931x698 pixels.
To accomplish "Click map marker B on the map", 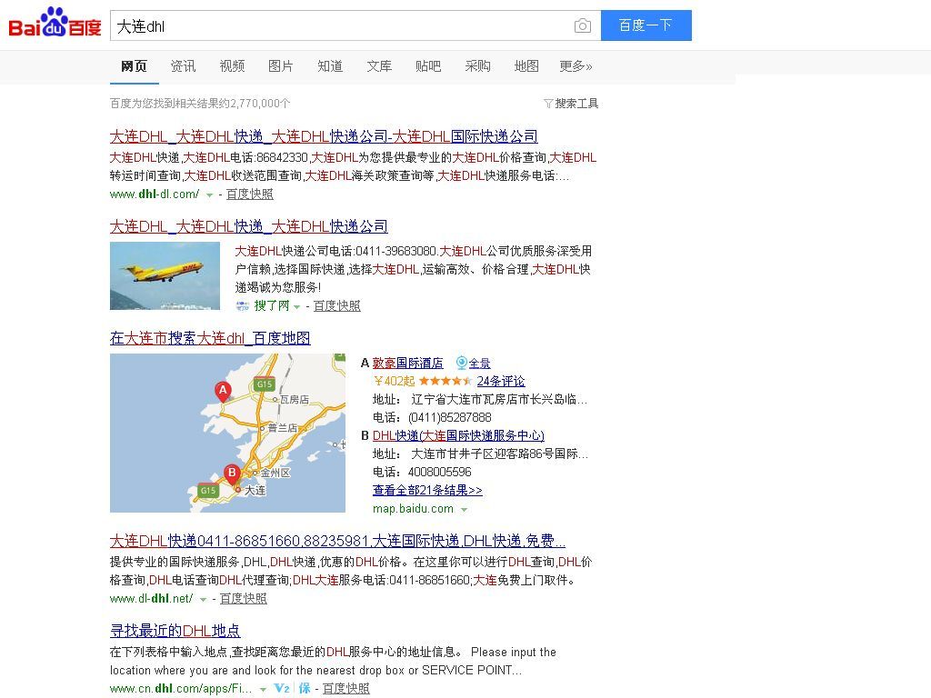I will [x=232, y=474].
